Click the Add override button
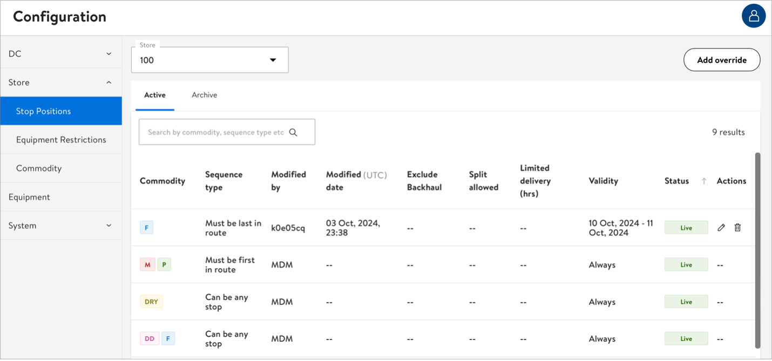Image resolution: width=772 pixels, height=361 pixels. (722, 60)
